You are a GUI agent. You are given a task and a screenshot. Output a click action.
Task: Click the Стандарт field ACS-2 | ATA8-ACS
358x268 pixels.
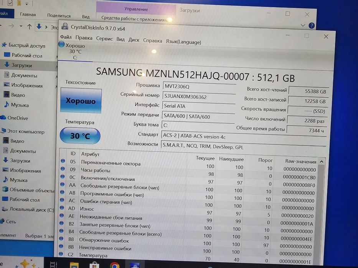pos(244,137)
